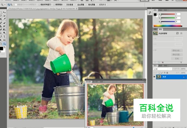Viewport: 187px width, 128px height.
Task: Choose zoom out mode in options bar
Action: [x=11, y=5]
